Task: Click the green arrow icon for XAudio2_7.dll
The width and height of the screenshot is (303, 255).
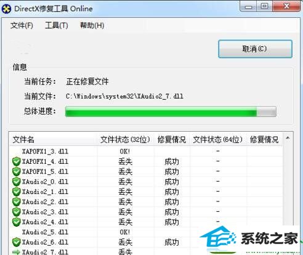Action: (x=16, y=252)
